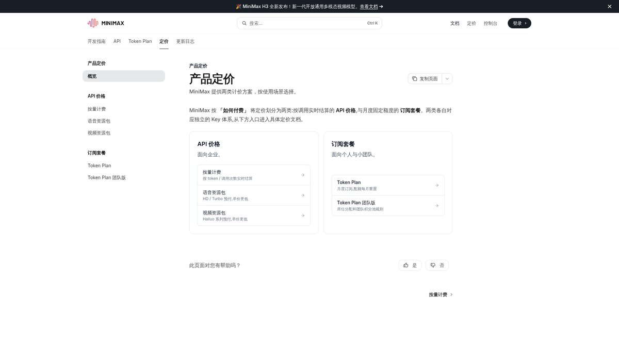The image size is (619, 348).
Task: Open the Token Plan tab
Action: [140, 41]
